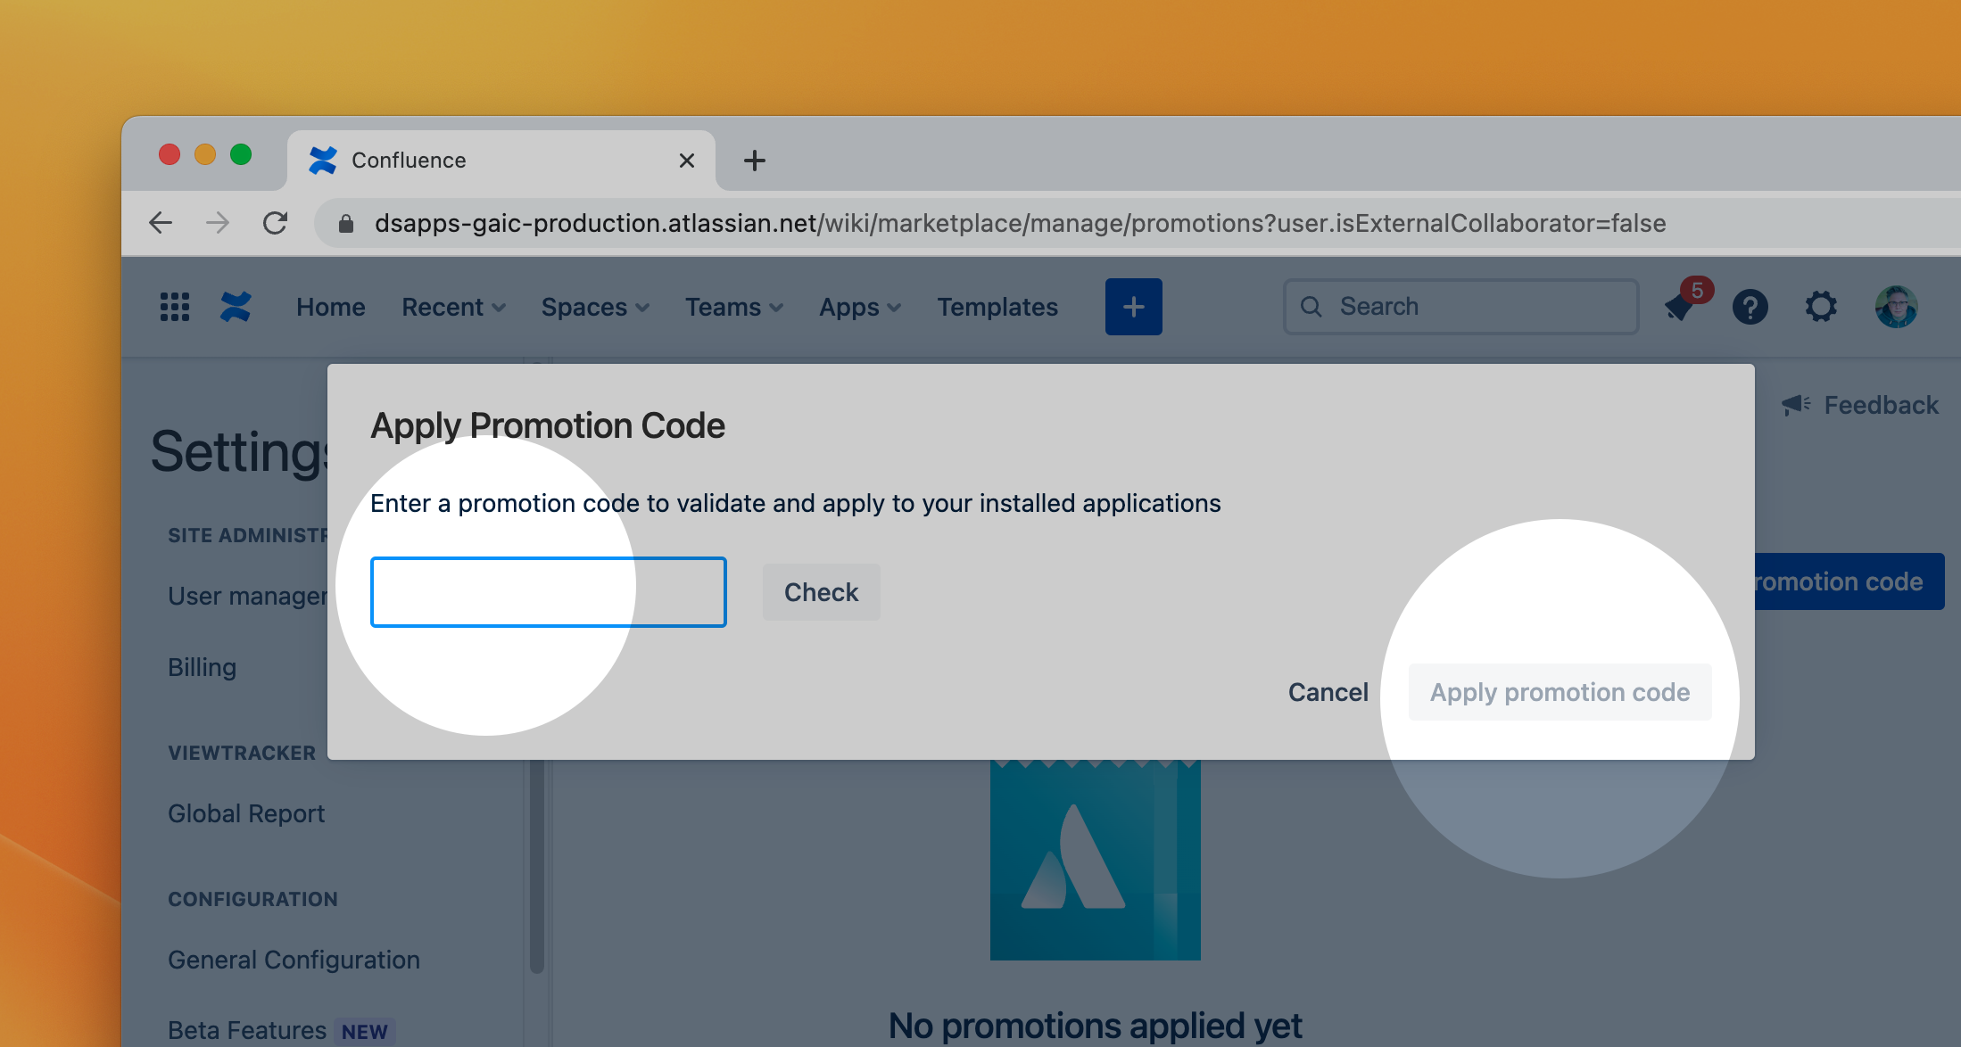
Task: Go back with browser arrow
Action: [x=161, y=223]
